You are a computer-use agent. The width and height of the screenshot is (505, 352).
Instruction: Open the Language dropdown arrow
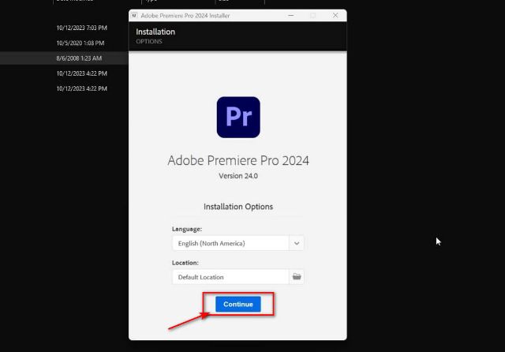[297, 243]
